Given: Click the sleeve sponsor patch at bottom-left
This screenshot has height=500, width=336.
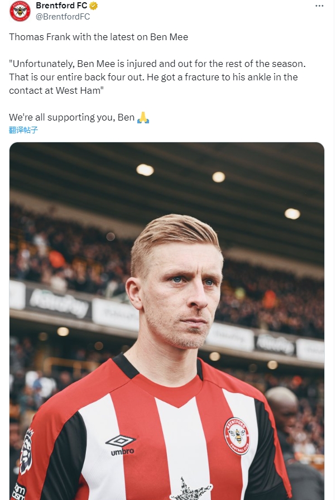Looking at the screenshot, I should (x=18, y=491).
